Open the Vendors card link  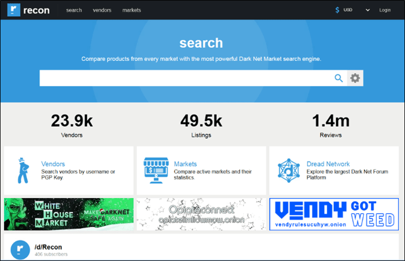53,164
